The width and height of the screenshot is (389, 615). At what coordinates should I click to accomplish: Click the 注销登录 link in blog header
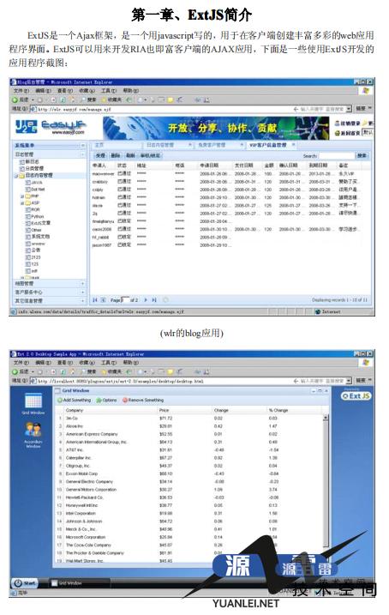coord(347,124)
